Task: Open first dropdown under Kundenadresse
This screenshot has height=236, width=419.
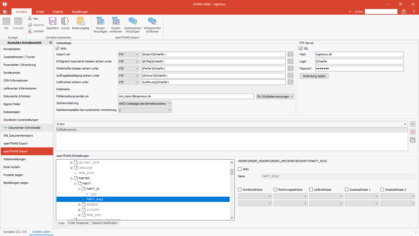Action: [x=255, y=196]
